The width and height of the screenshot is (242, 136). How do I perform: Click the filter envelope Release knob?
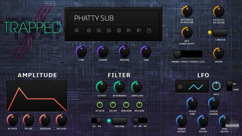click(x=139, y=105)
